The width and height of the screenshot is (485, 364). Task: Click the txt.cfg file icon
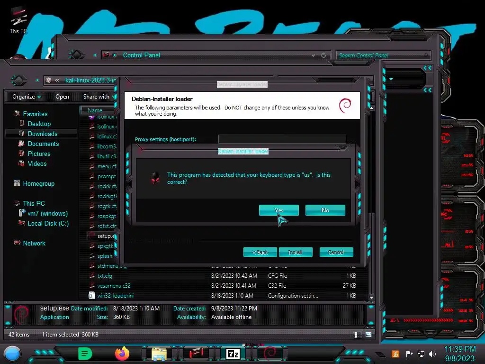click(91, 275)
